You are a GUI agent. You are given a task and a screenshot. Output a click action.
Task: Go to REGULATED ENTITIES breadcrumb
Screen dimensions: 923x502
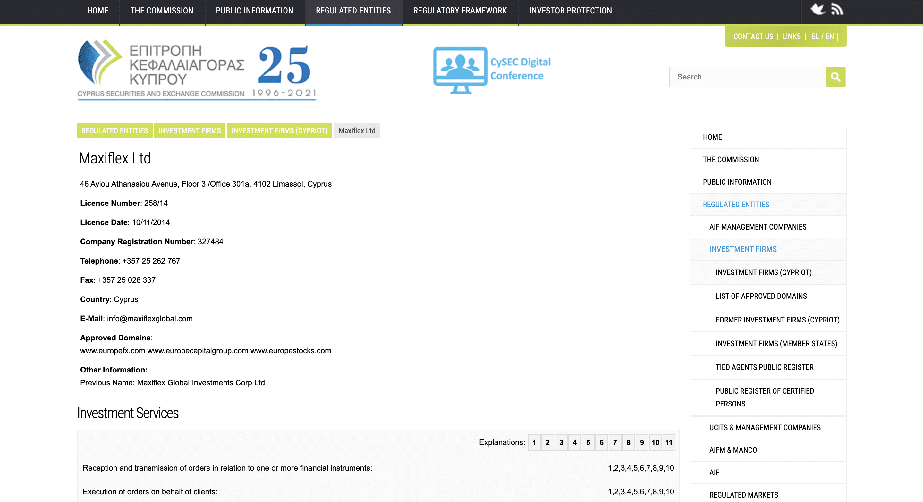tap(115, 131)
